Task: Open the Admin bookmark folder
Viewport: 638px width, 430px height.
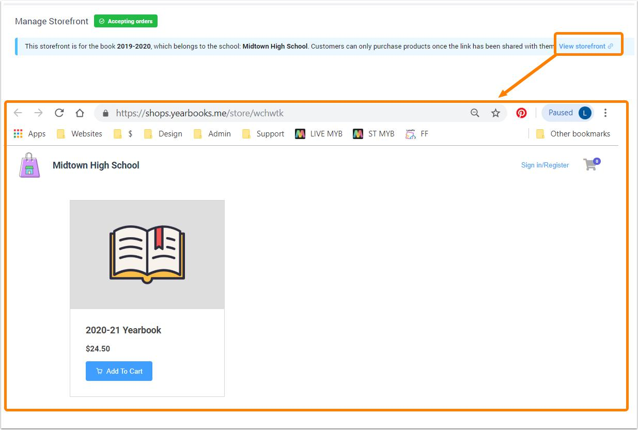Action: [x=212, y=134]
